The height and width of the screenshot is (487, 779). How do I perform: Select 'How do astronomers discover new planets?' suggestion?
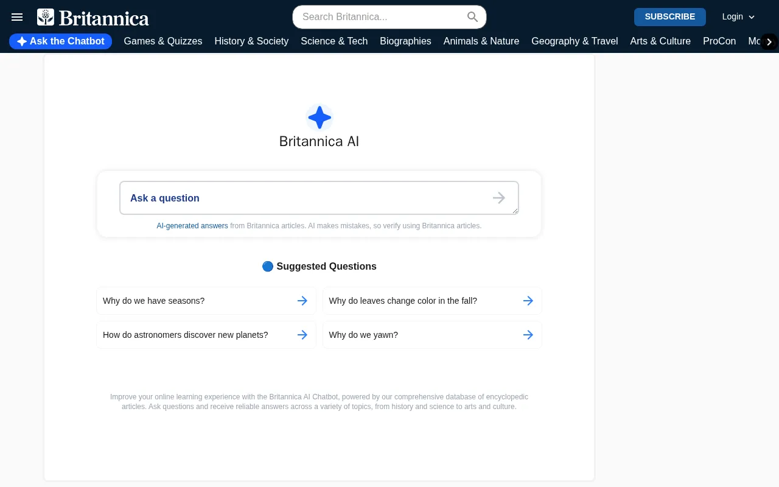pyautogui.click(x=206, y=335)
